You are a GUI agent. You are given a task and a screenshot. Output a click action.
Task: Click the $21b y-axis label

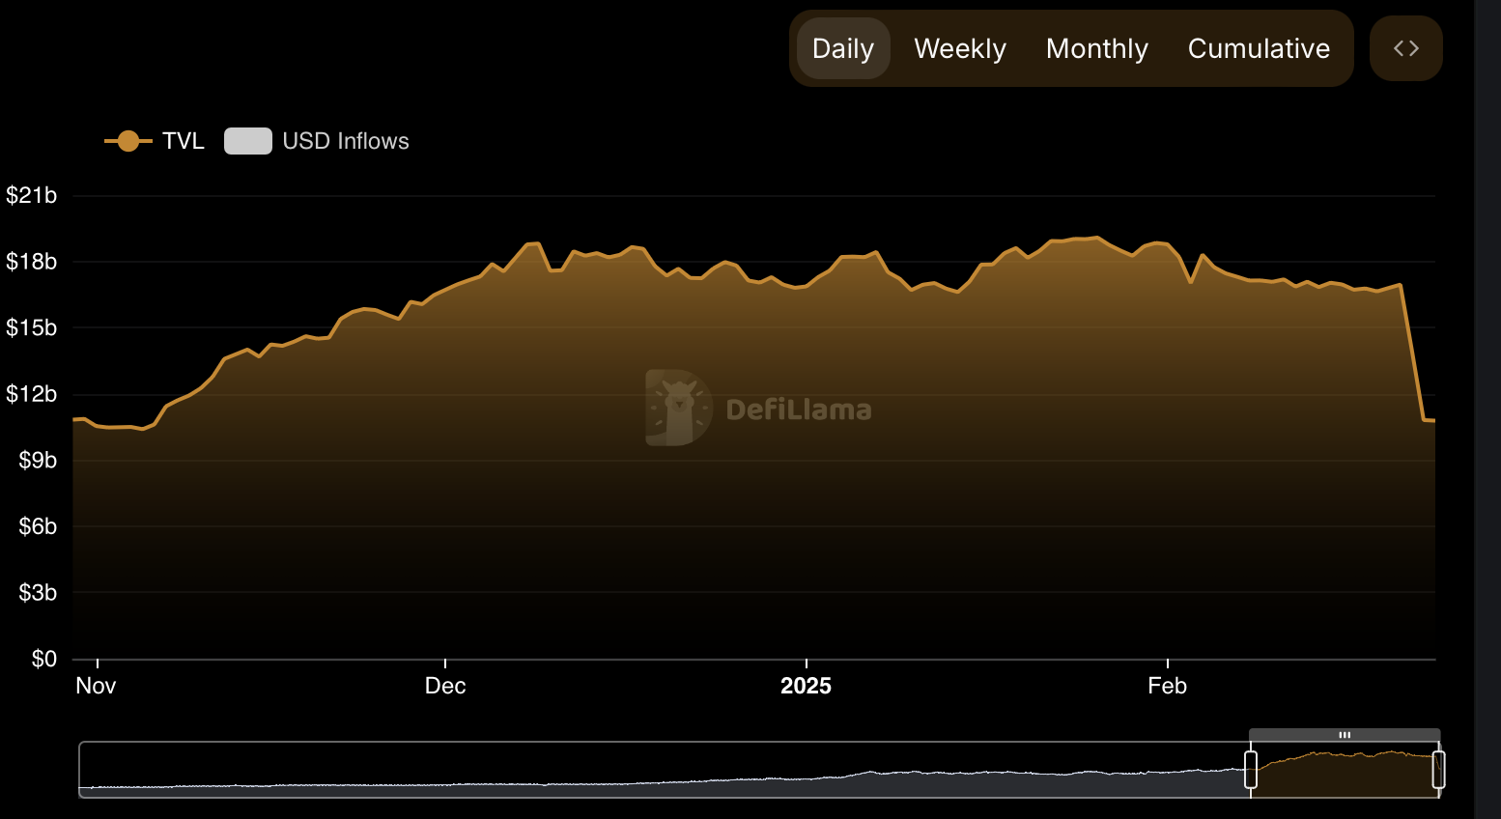pyautogui.click(x=32, y=196)
